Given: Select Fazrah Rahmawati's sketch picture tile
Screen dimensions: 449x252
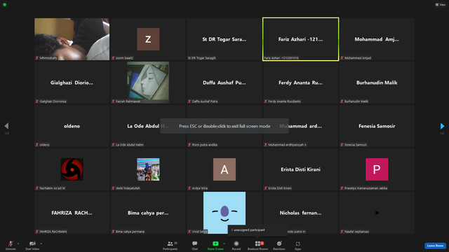Looking at the screenshot, I should point(148,83).
